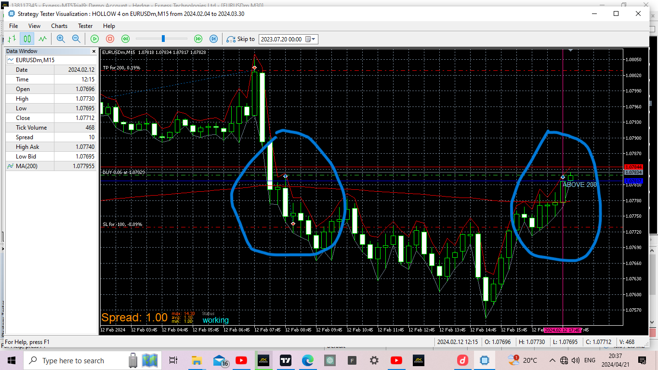Click the Tick Volume row
658x370 pixels.
(51, 128)
